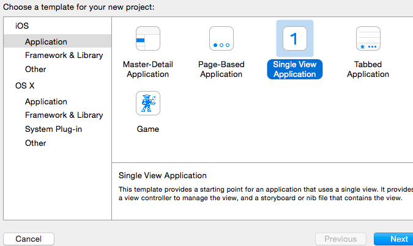Choose the Page-Based Application template icon
Image resolution: width=413 pixels, height=246 pixels.
221,39
